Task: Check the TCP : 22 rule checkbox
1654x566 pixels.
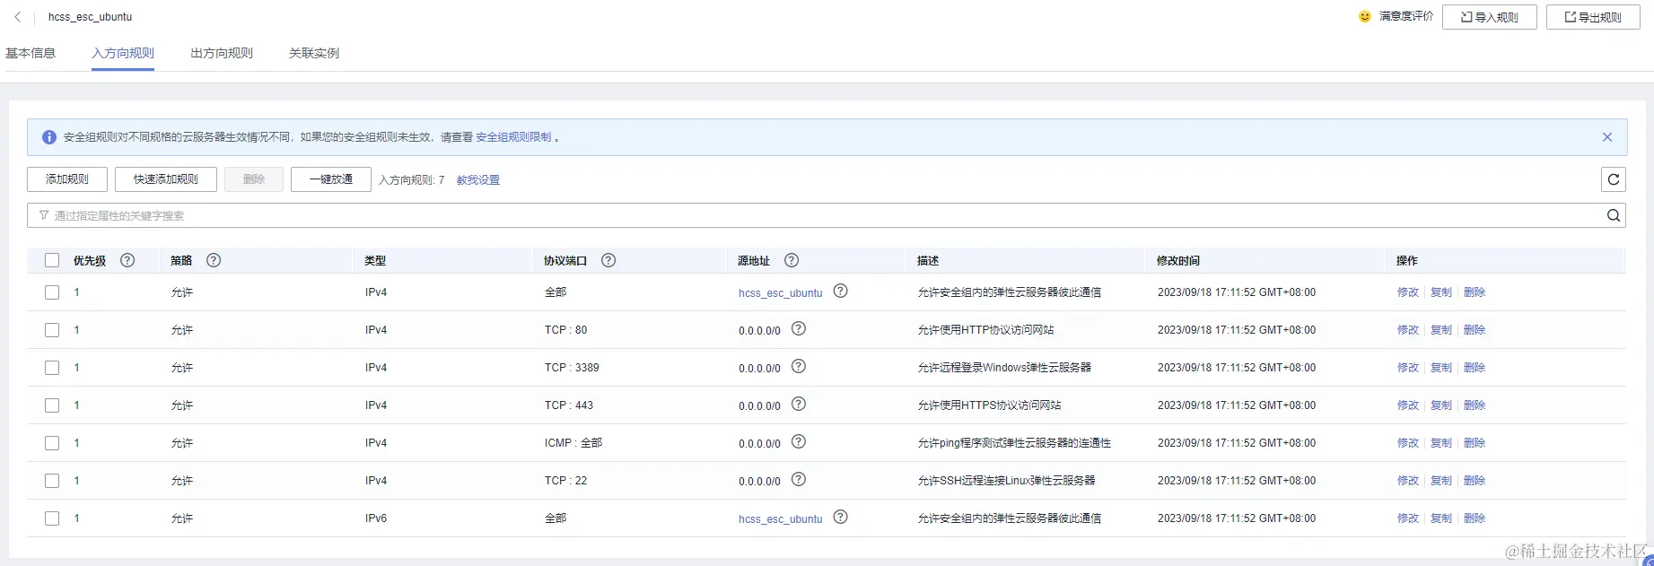Action: coord(52,481)
